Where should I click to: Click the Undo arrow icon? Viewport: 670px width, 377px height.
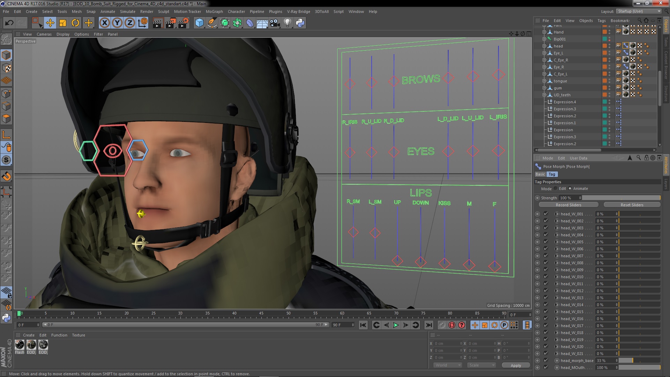point(9,23)
